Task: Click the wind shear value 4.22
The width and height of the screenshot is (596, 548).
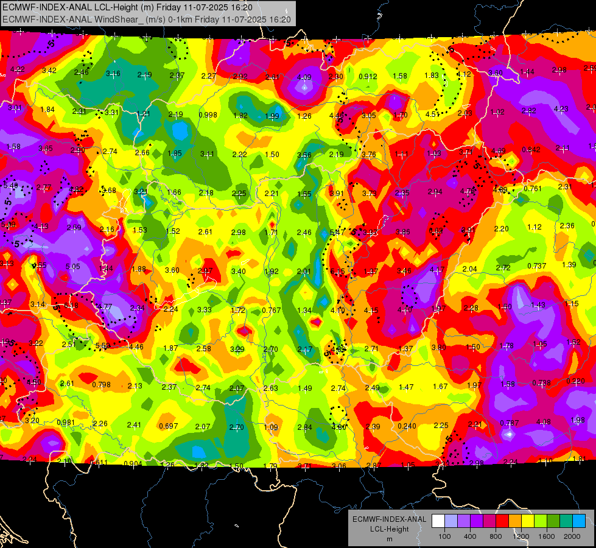Action: click(18, 69)
